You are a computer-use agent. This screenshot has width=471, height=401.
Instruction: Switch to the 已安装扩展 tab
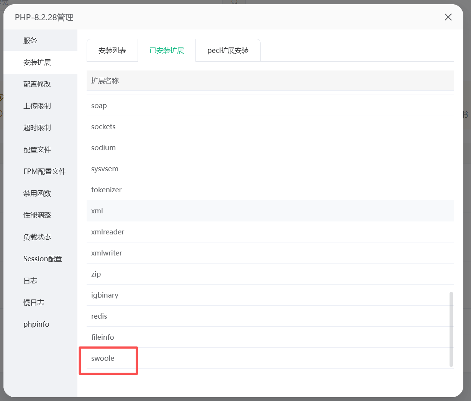(x=167, y=51)
